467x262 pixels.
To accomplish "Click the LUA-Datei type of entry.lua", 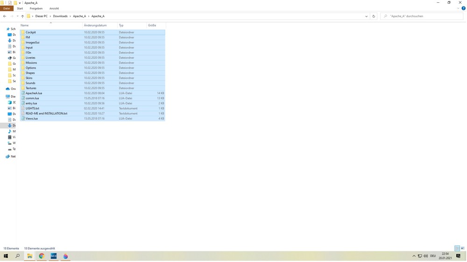I will (125, 103).
